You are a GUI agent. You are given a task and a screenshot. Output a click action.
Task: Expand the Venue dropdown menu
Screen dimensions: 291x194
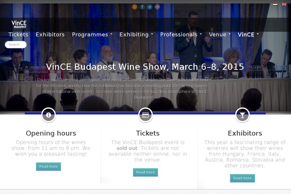pyautogui.click(x=220, y=34)
